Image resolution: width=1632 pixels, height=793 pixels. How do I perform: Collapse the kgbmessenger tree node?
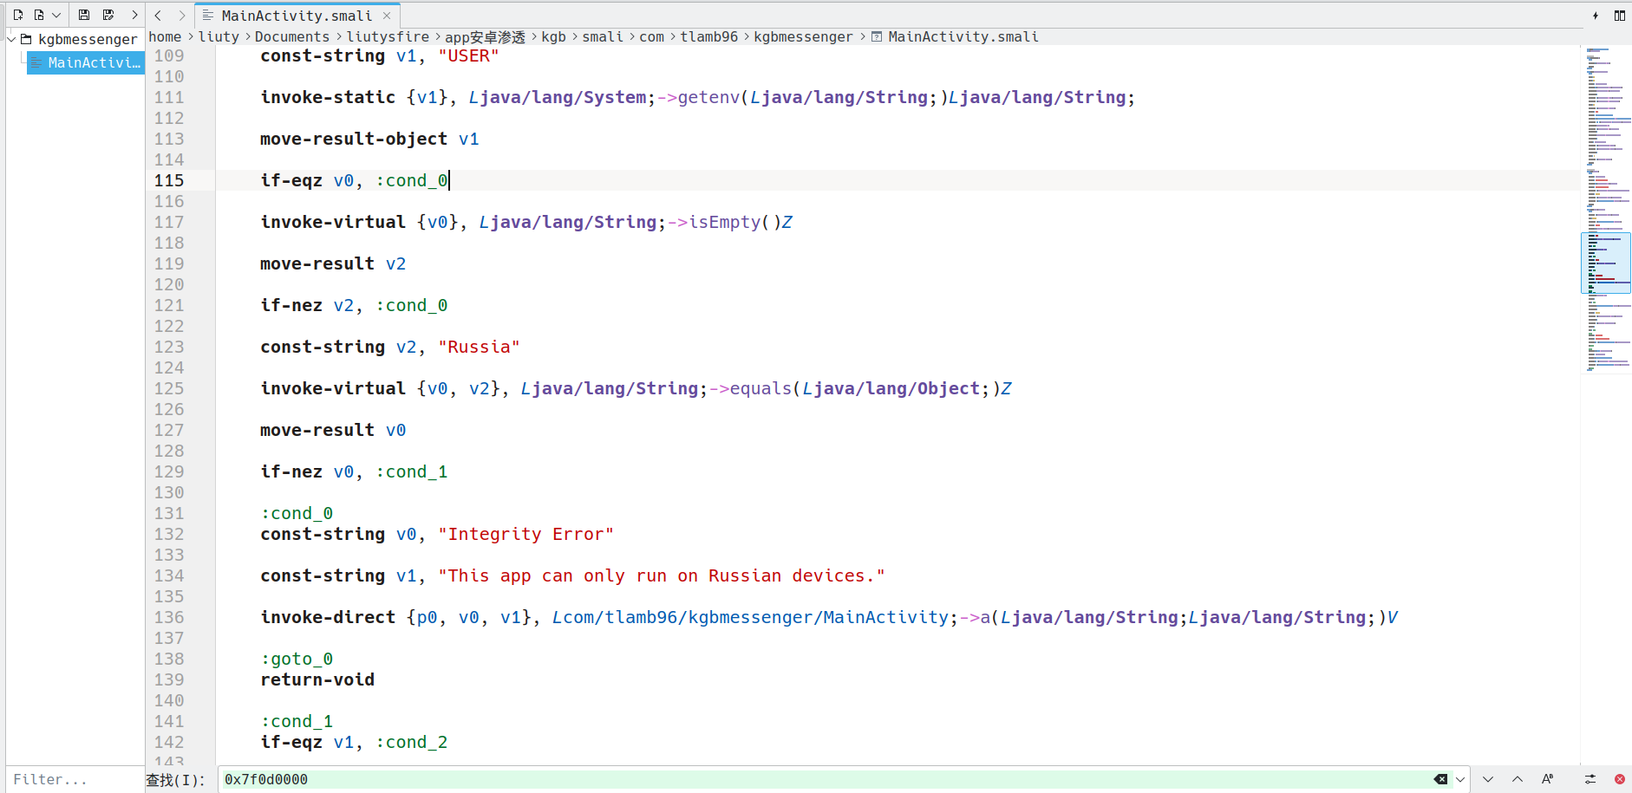tap(11, 39)
